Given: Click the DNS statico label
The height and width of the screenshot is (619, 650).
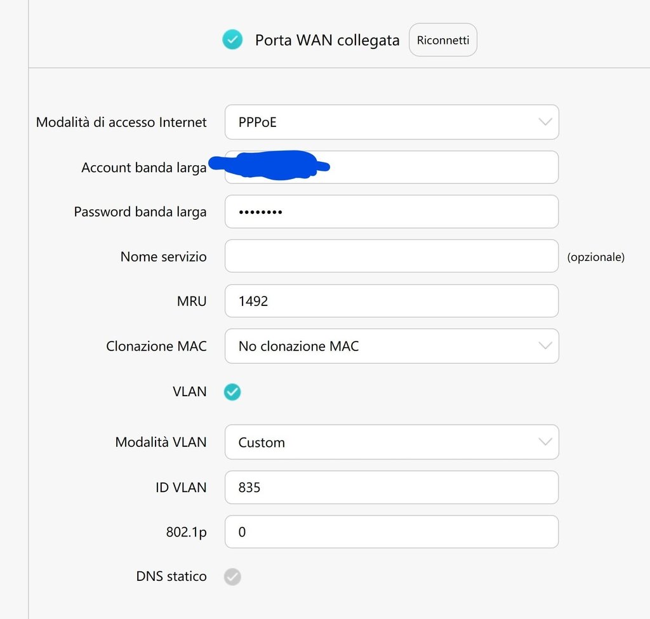Looking at the screenshot, I should pyautogui.click(x=171, y=576).
